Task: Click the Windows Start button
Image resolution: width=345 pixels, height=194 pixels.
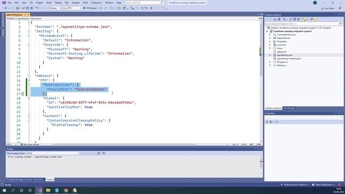Action: (x=4, y=190)
